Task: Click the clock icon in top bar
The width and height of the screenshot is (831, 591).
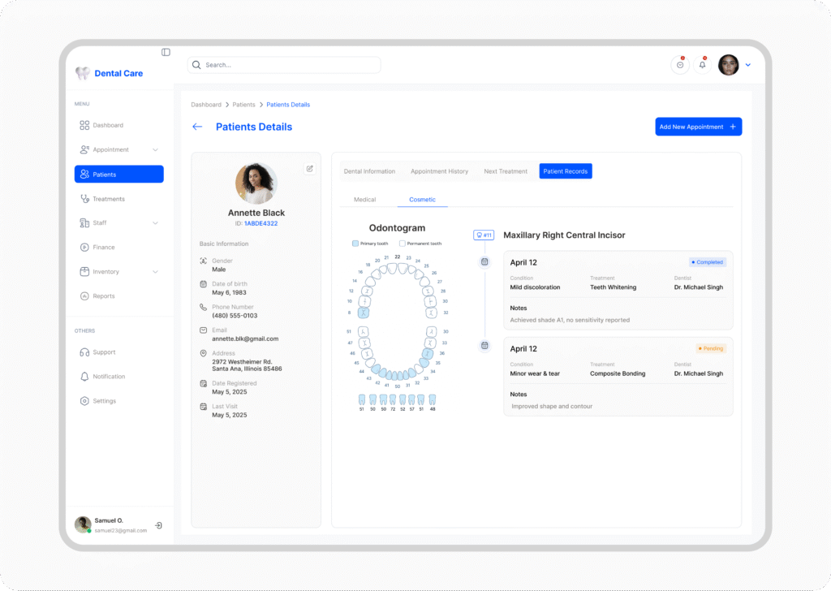Action: point(680,65)
